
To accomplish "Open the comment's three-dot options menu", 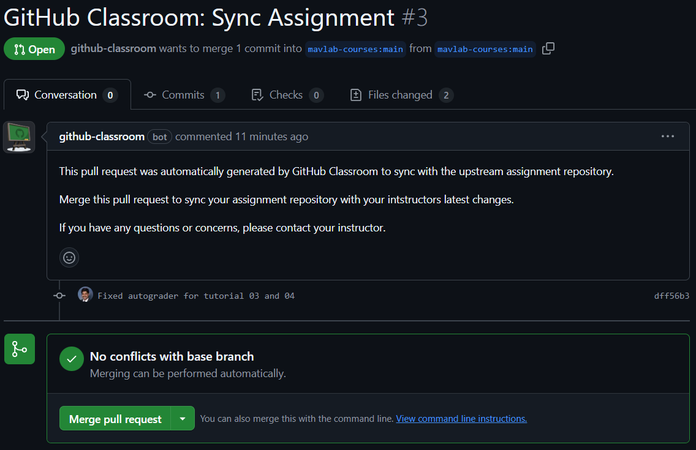I will 667,137.
